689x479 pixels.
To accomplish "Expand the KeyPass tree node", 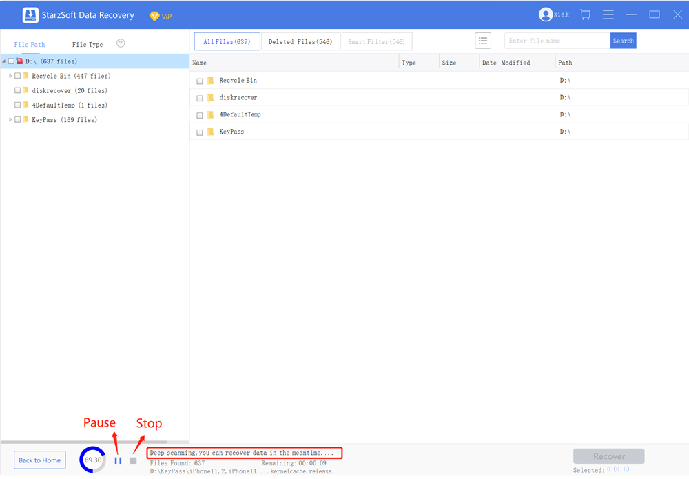I will coord(10,119).
